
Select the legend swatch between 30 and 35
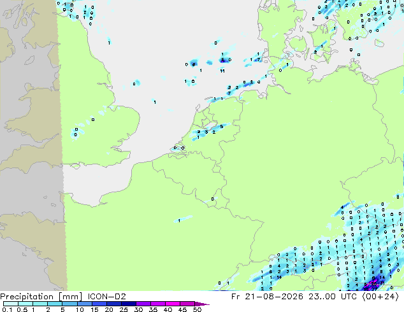pos(143,304)
